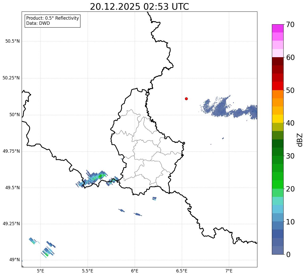Select the mint green swatch below 20
The width and height of the screenshot is (306, 276).
pyautogui.click(x=277, y=193)
